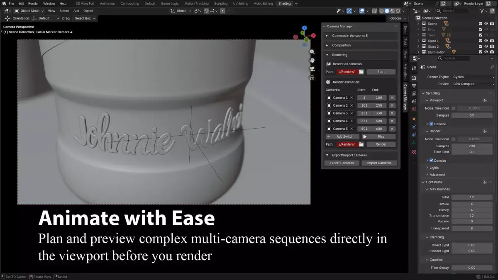Screen dimensions: 498x280
Task: Open the Physics properties tab icon
Action: click(x=414, y=127)
